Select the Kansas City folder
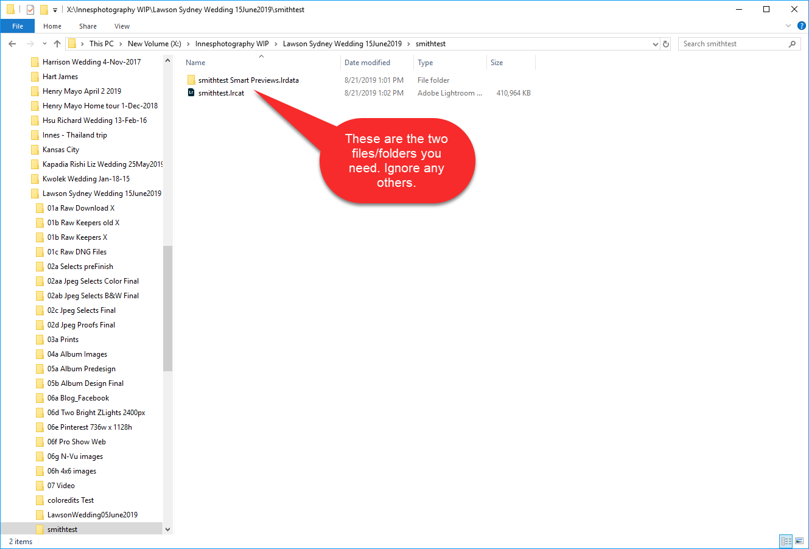 tap(61, 150)
